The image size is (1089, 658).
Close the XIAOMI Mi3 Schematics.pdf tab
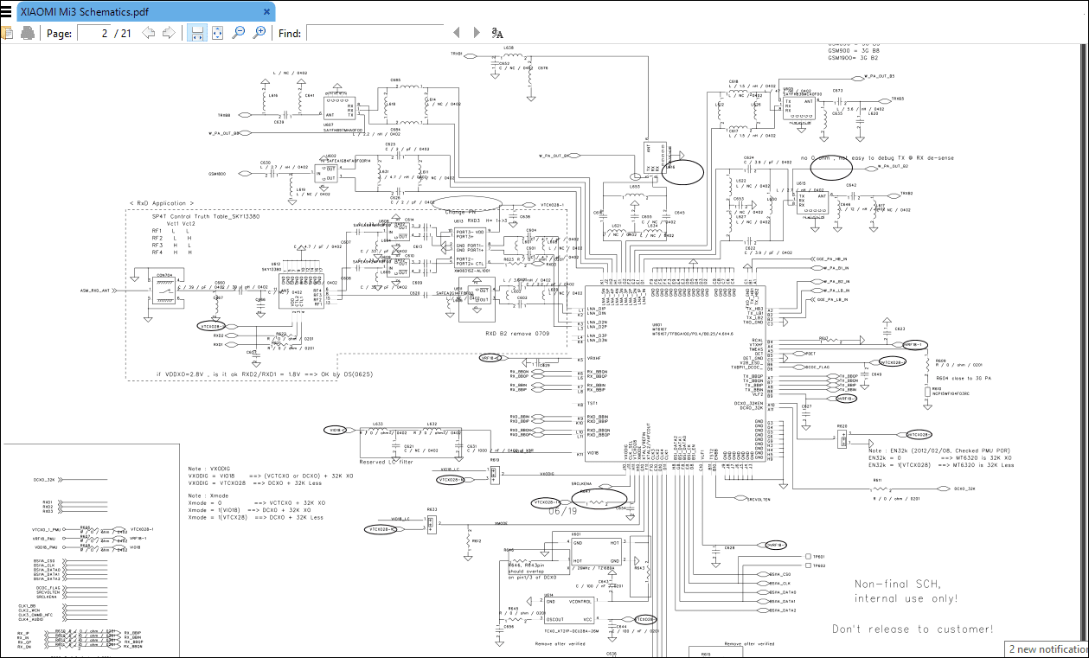point(266,12)
